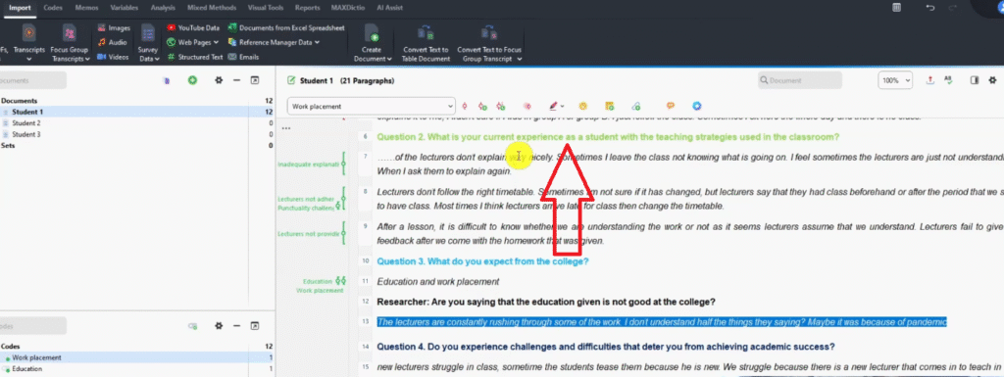
Task: Click the blue AI Assist icon
Action: [x=697, y=106]
